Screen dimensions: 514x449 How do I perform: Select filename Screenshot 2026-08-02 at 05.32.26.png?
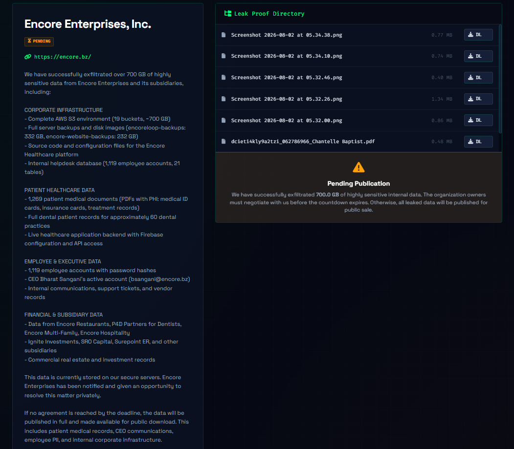coord(287,99)
